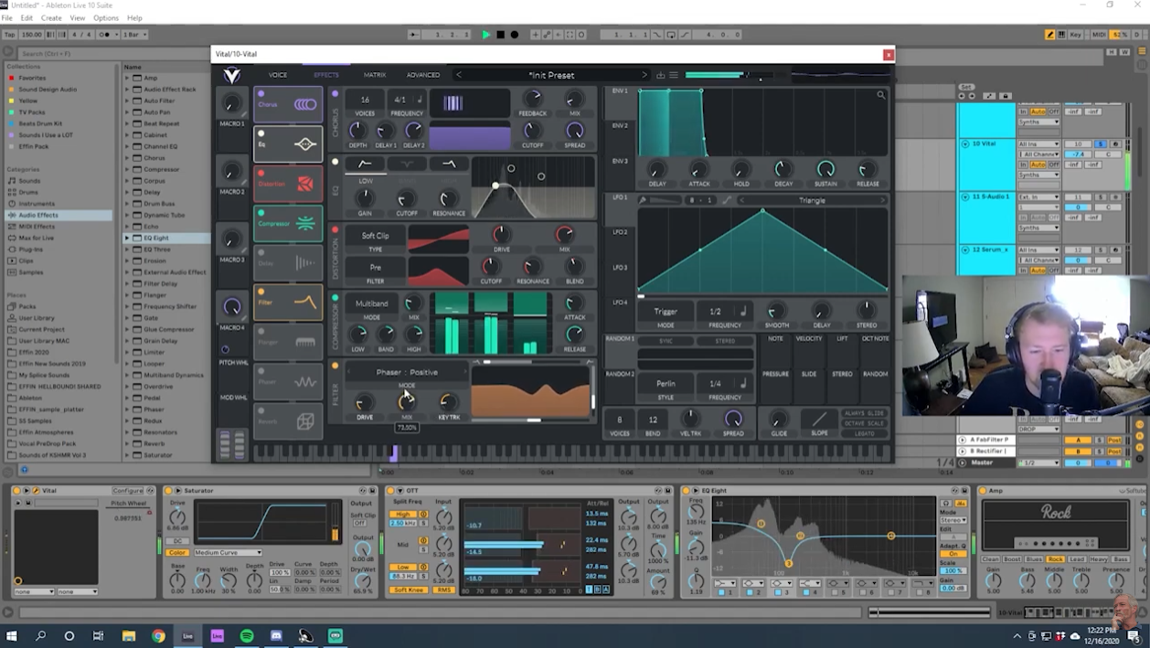Open the Vital logo menu
This screenshot has width=1150, height=648.
click(x=232, y=75)
